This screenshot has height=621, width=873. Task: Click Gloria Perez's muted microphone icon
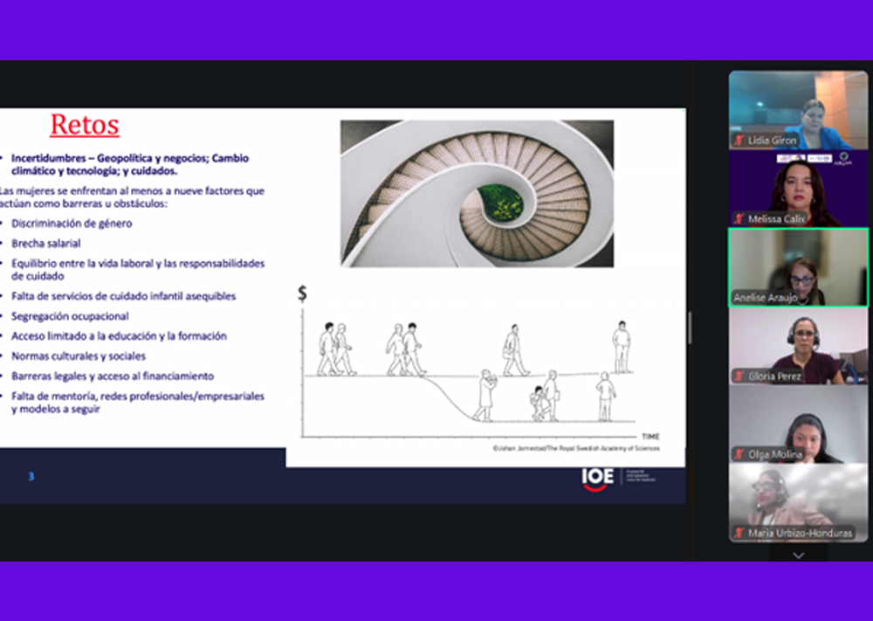(x=739, y=376)
